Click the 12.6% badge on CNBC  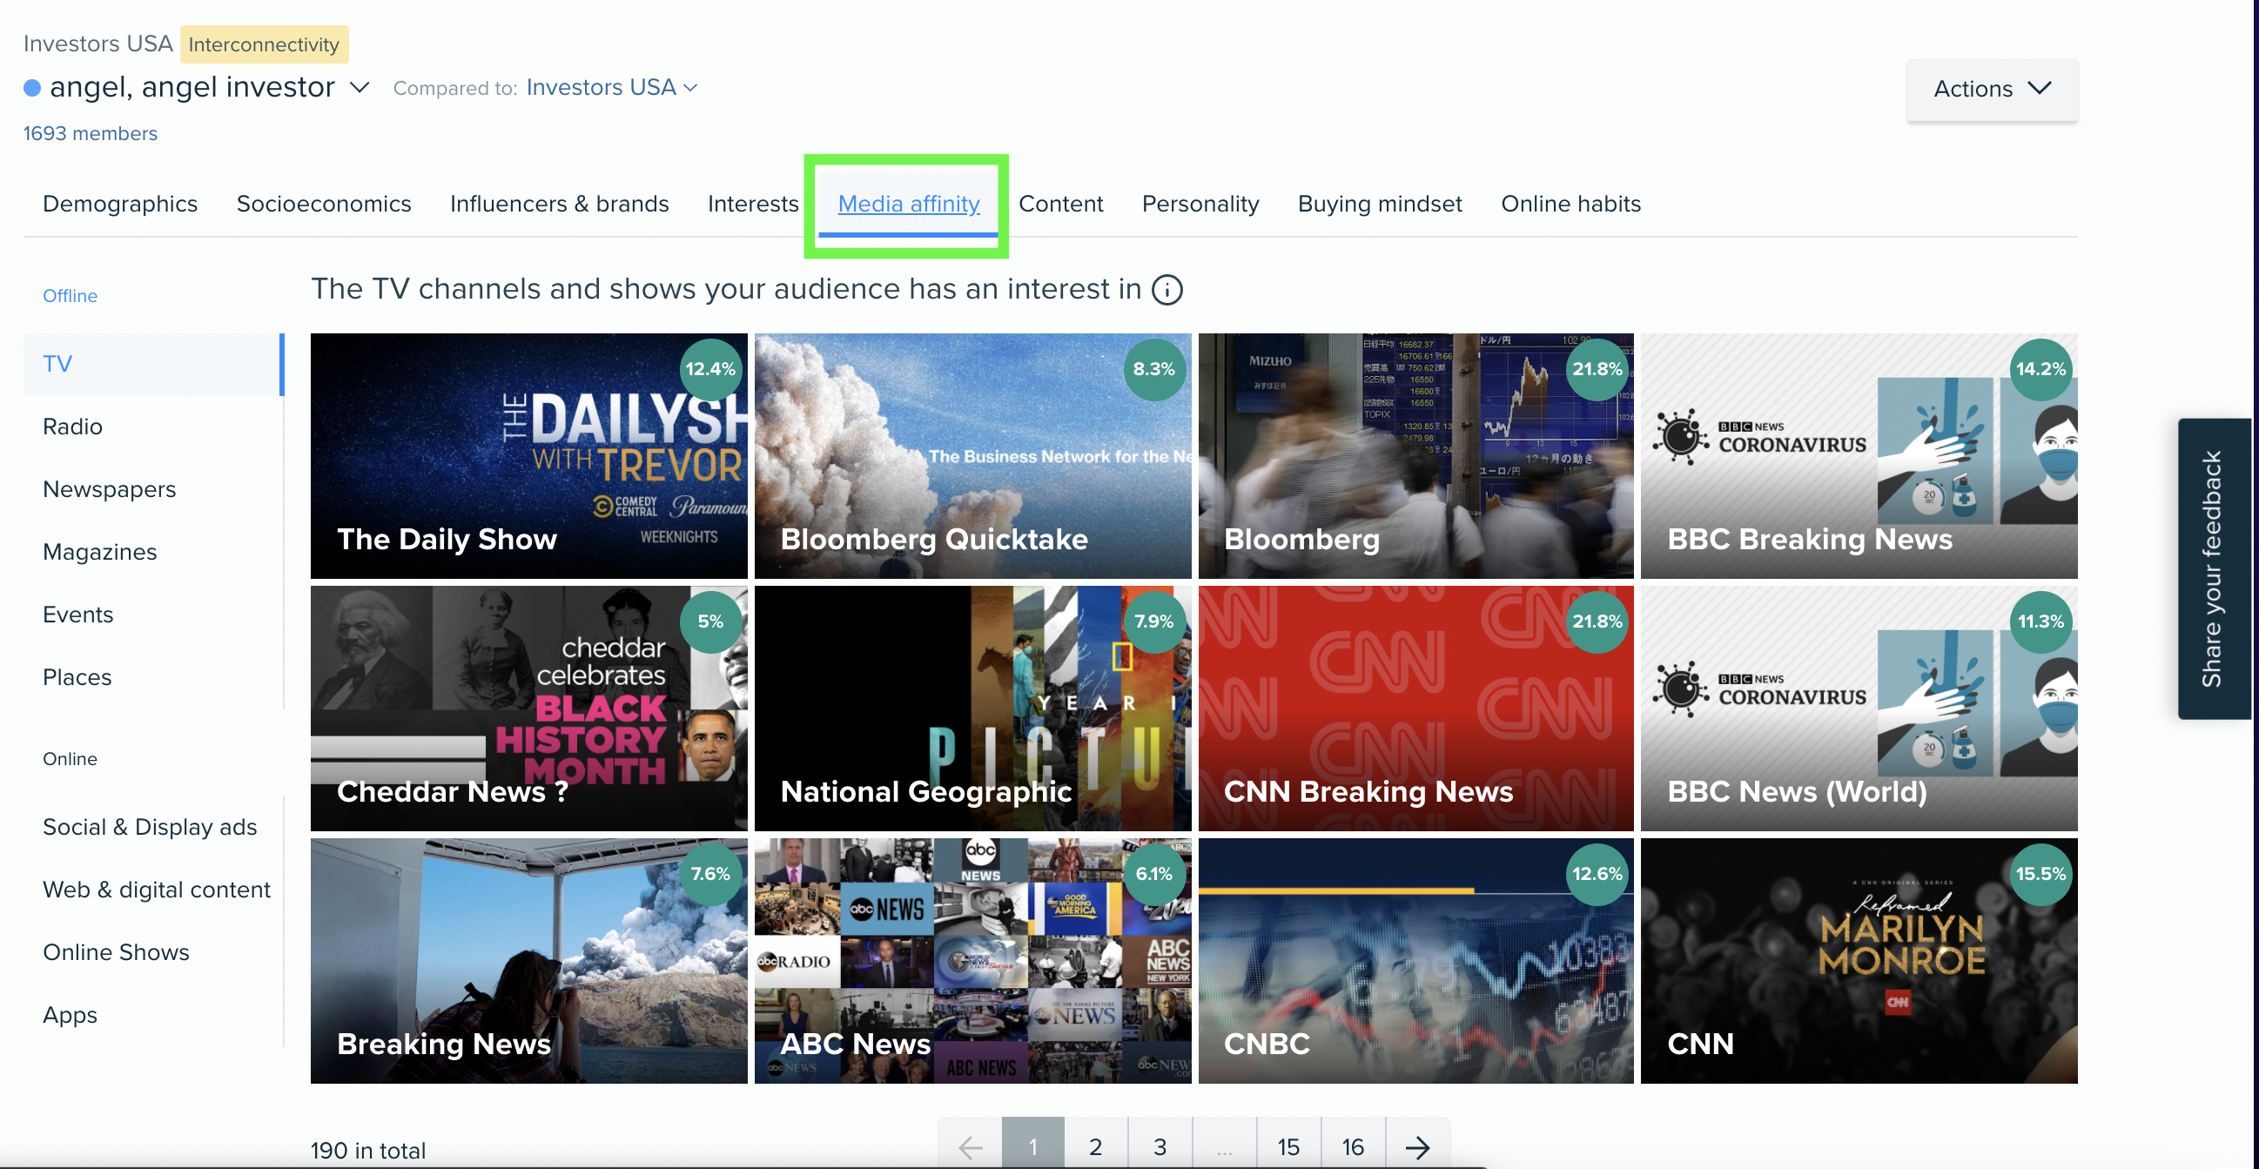point(1597,874)
